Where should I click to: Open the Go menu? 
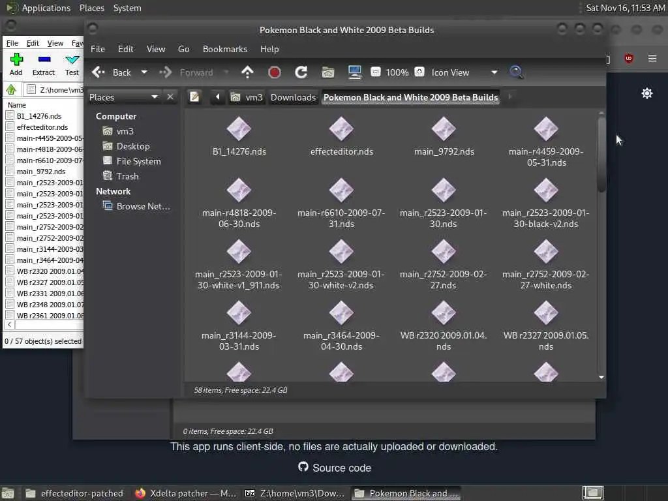tap(183, 49)
